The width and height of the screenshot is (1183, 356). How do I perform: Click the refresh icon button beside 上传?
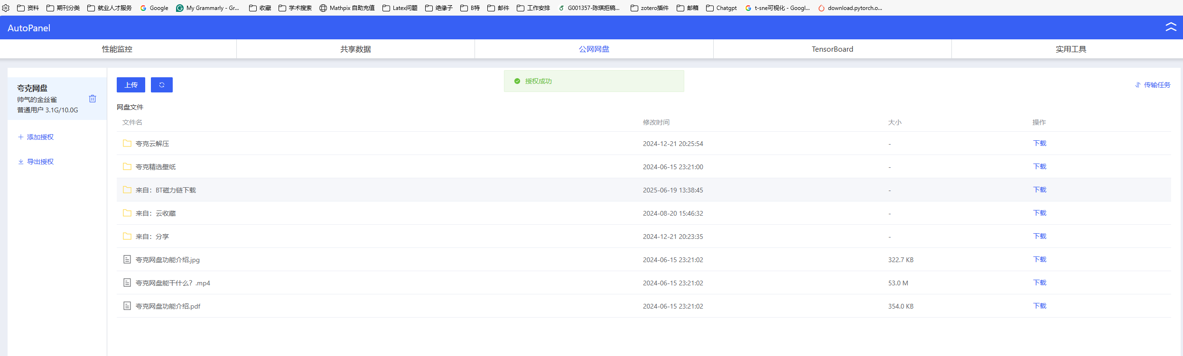(x=162, y=85)
